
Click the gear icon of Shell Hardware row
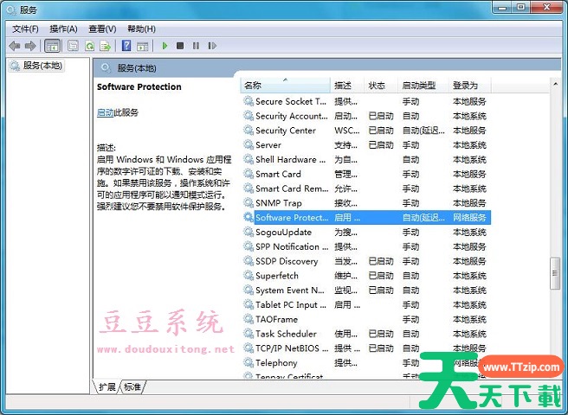248,159
